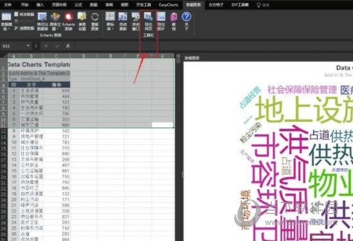Switch to the 开发工具 Developer tab
This screenshot has height=241, width=353.
click(x=143, y=4)
